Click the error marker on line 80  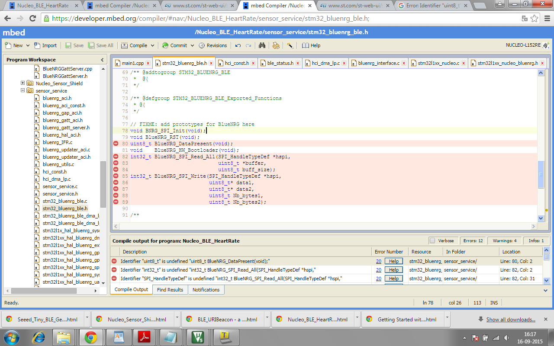pos(116,144)
